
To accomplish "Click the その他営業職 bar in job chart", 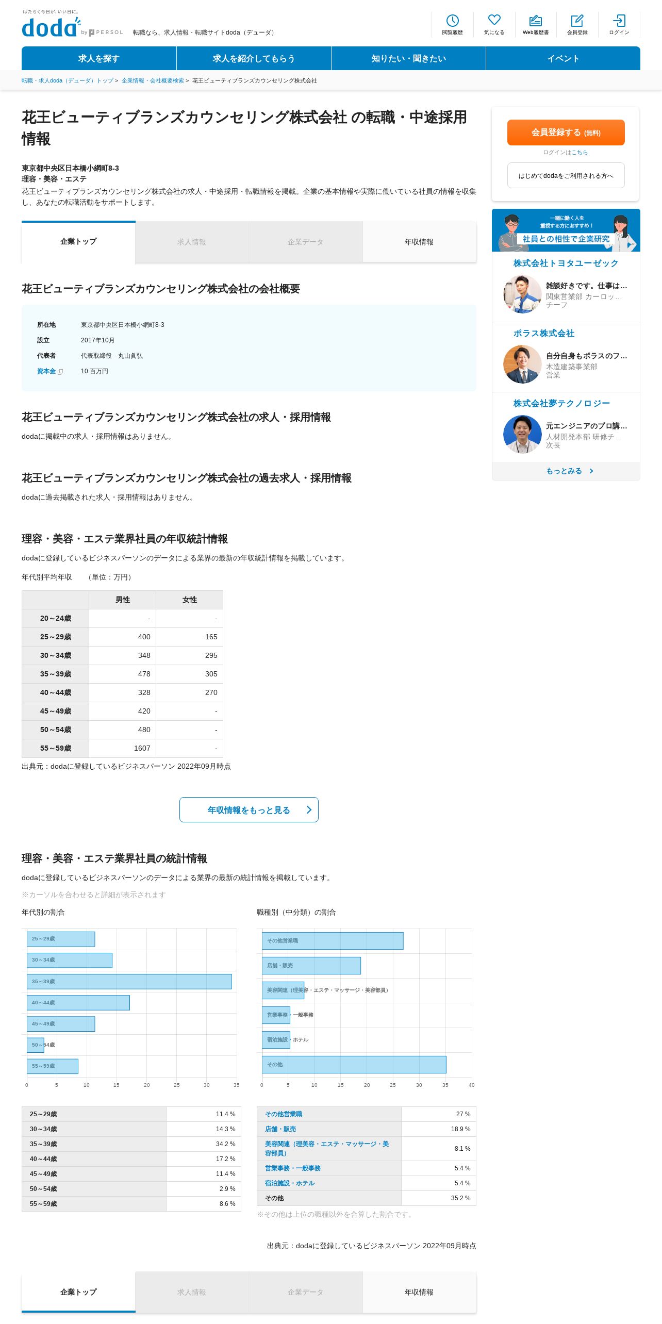I will point(333,940).
